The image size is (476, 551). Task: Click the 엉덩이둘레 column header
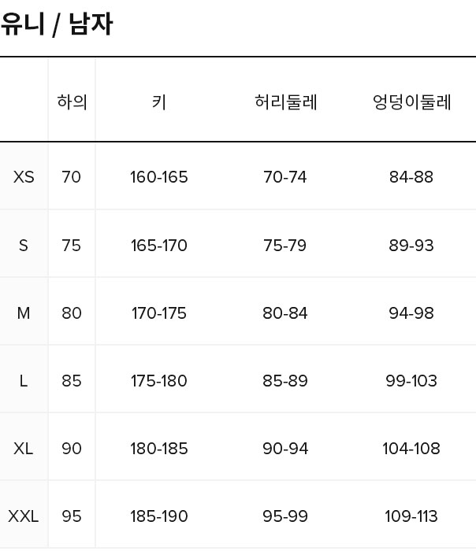point(411,102)
